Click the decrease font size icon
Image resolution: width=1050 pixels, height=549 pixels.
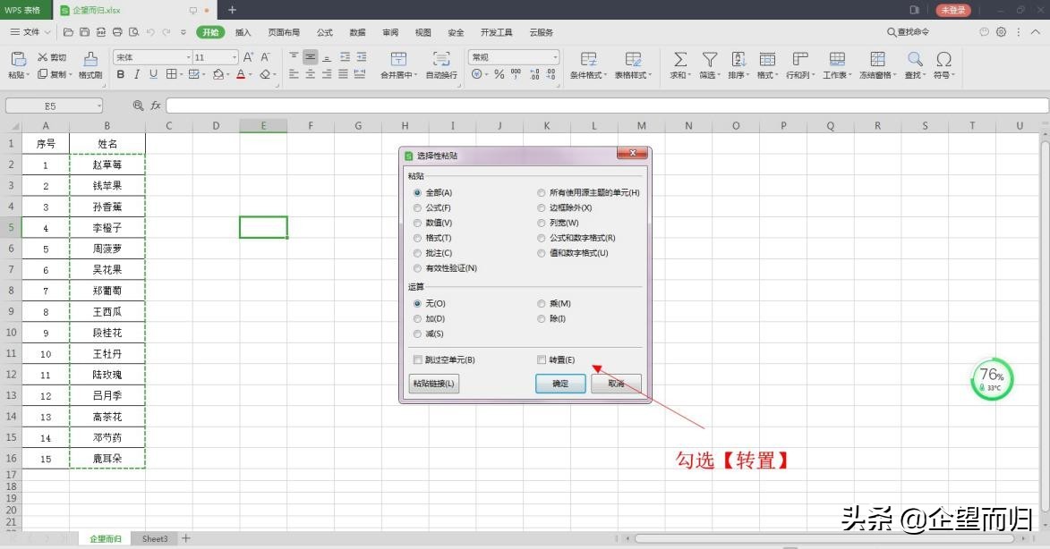click(x=265, y=57)
